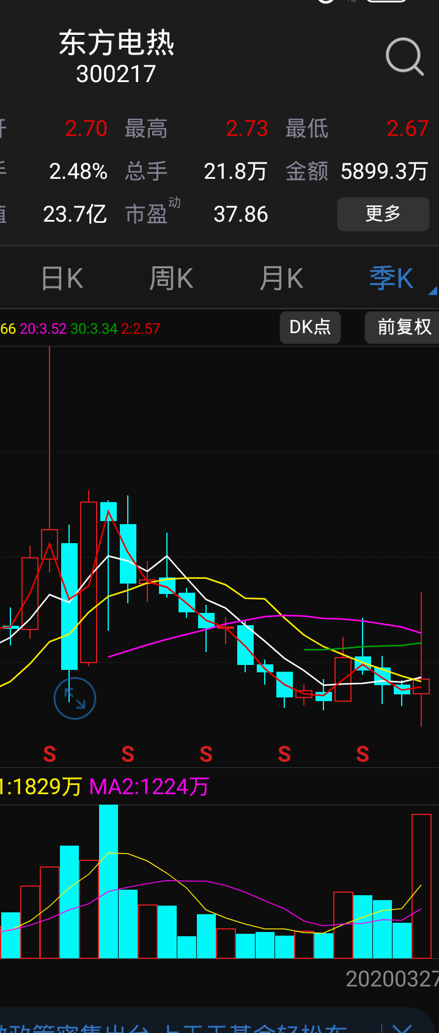The height and width of the screenshot is (1033, 439).
Task: Tap the 金额 value 5899.3万
Action: tap(384, 171)
